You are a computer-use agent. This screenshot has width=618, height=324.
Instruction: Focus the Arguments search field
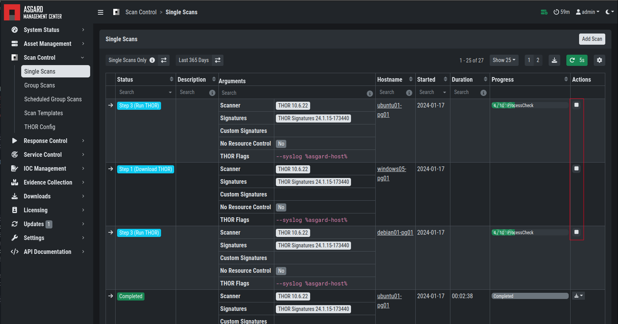pyautogui.click(x=293, y=93)
